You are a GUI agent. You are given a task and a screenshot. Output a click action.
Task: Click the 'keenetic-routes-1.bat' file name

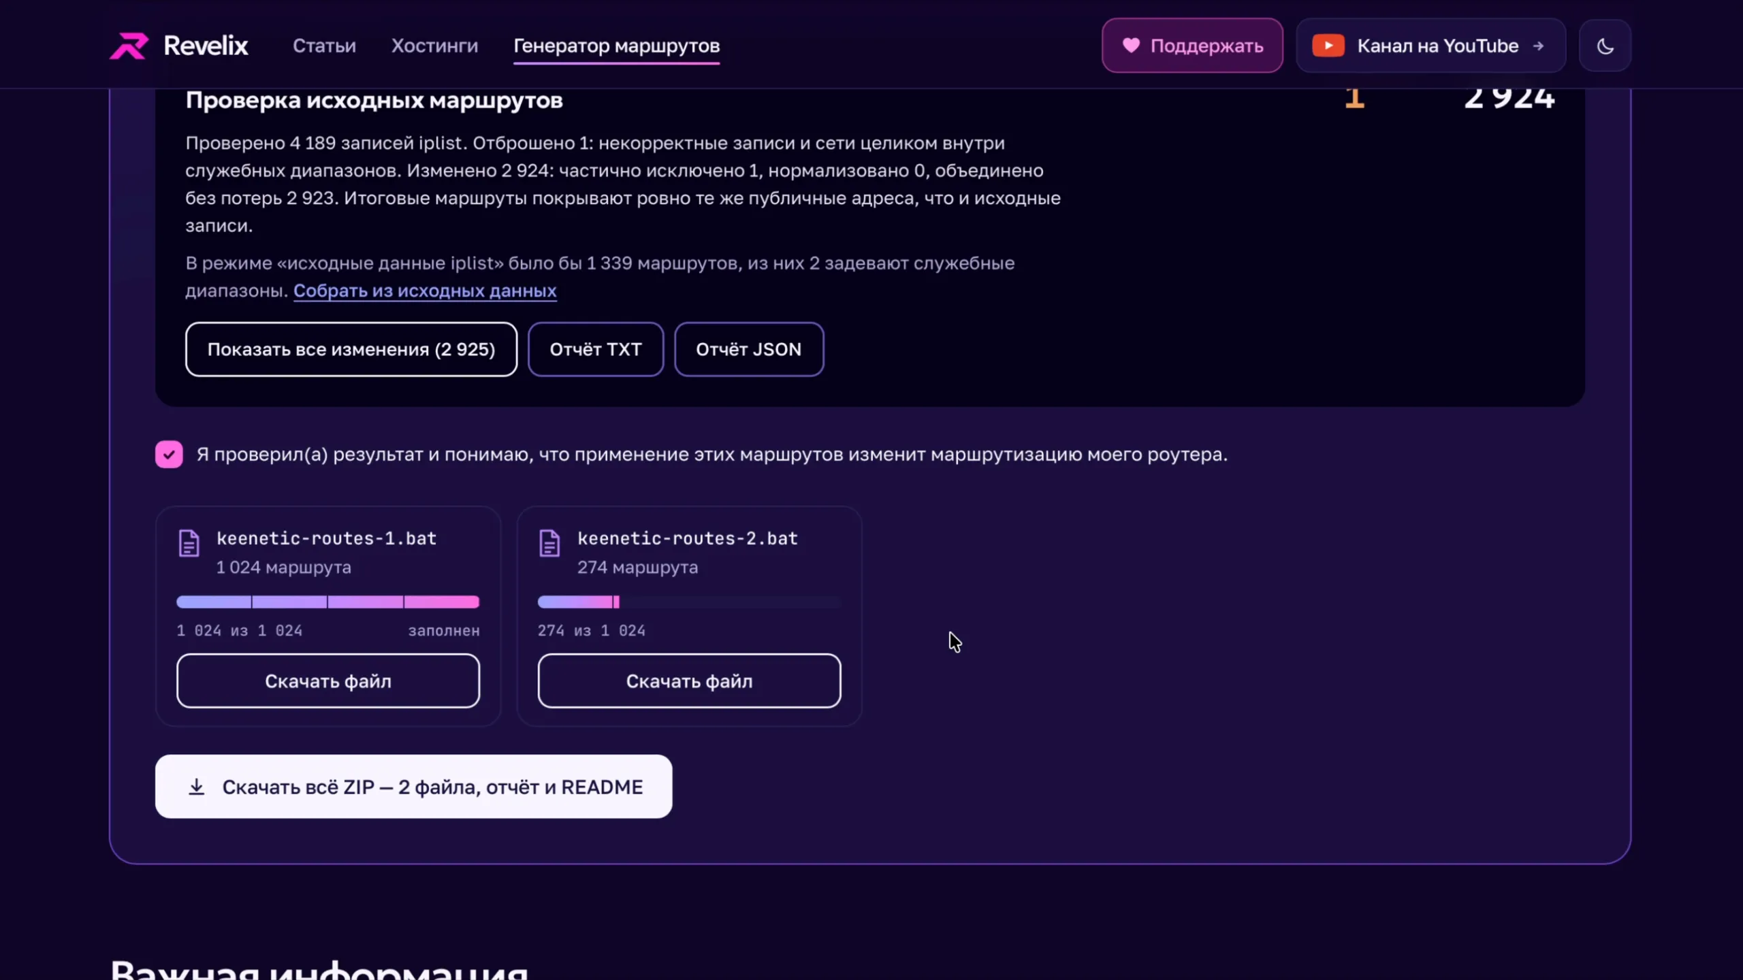pyautogui.click(x=326, y=538)
